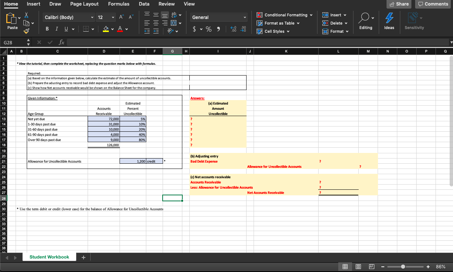Toggle italic formatting
This screenshot has width=453, height=272.
click(x=57, y=29)
